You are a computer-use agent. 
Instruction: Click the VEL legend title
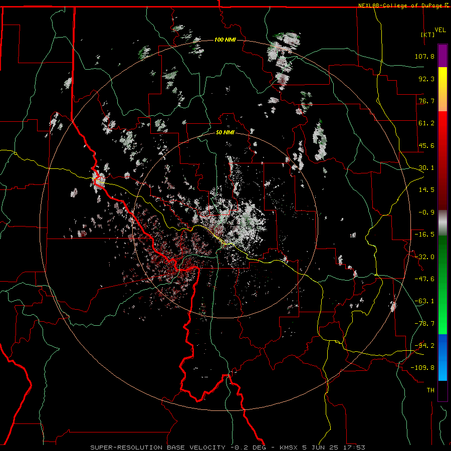pyautogui.click(x=440, y=30)
